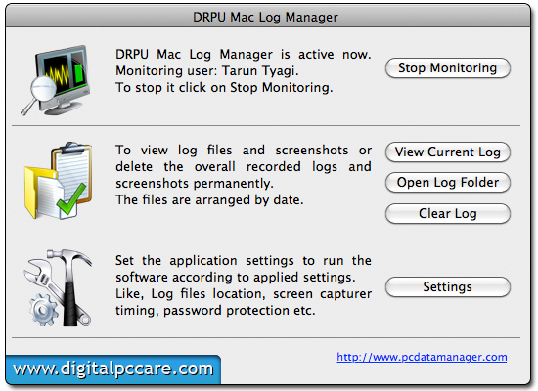The width and height of the screenshot is (538, 391).
Task: Select the Open Log Folder button
Action: point(448,182)
